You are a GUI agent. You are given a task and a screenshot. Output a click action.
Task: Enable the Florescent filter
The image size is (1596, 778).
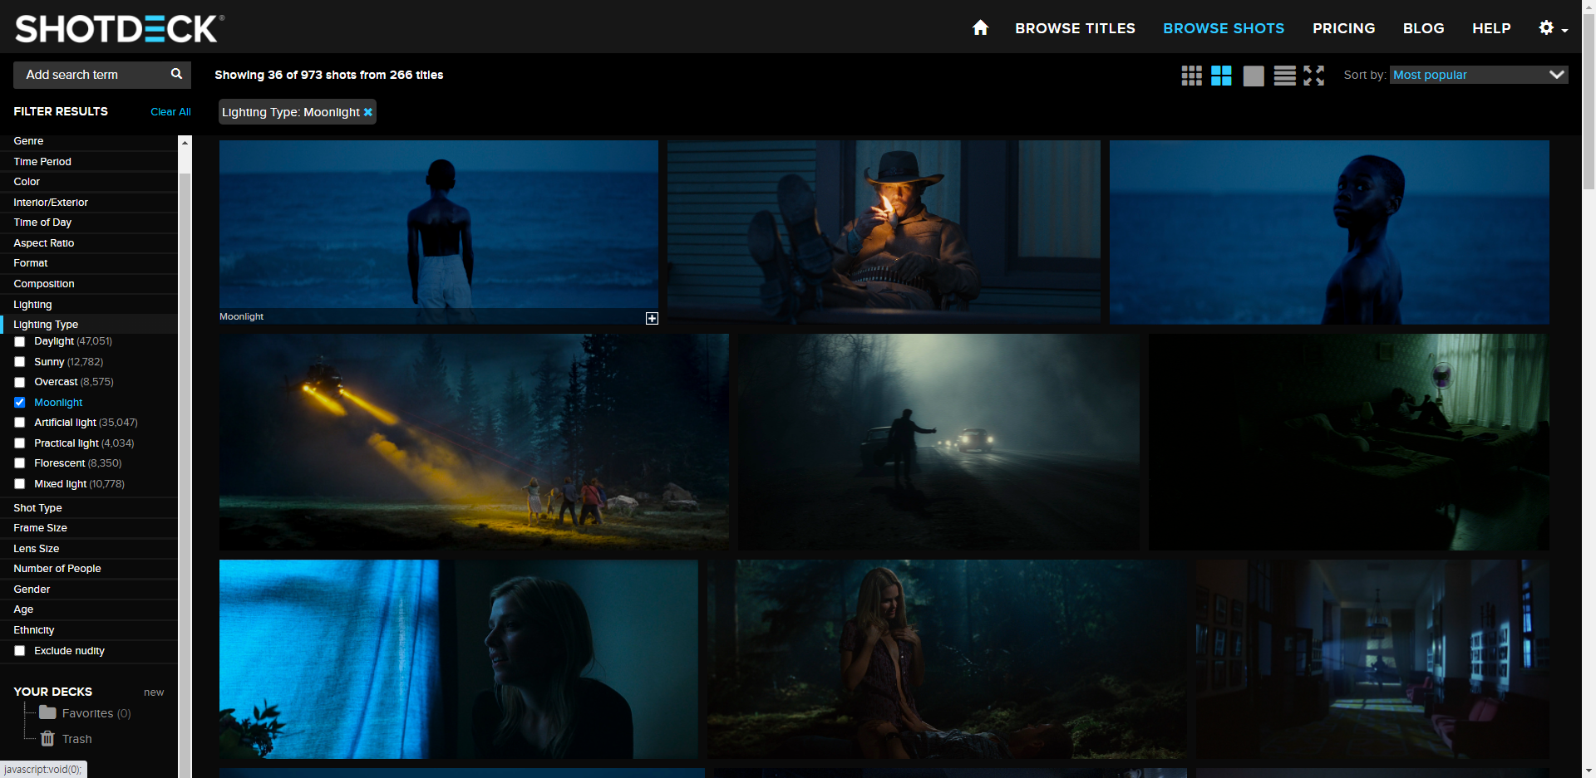pyautogui.click(x=19, y=463)
